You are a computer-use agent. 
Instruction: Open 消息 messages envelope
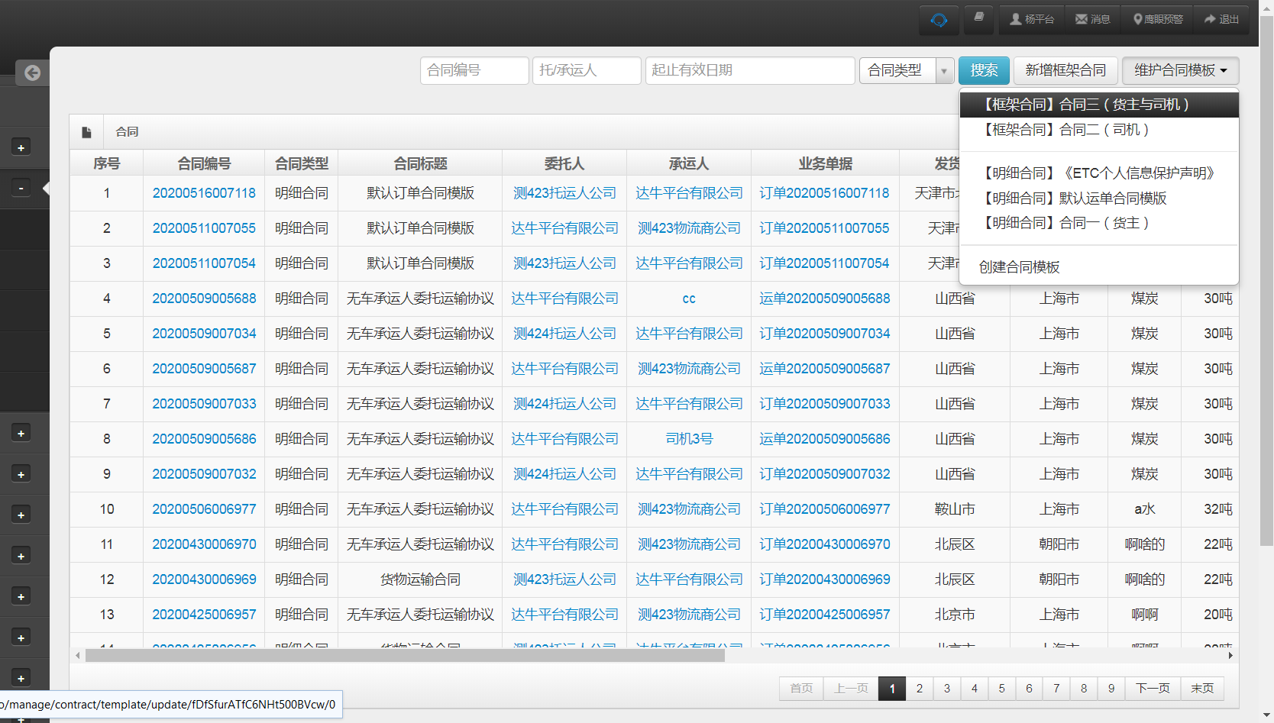[1092, 19]
